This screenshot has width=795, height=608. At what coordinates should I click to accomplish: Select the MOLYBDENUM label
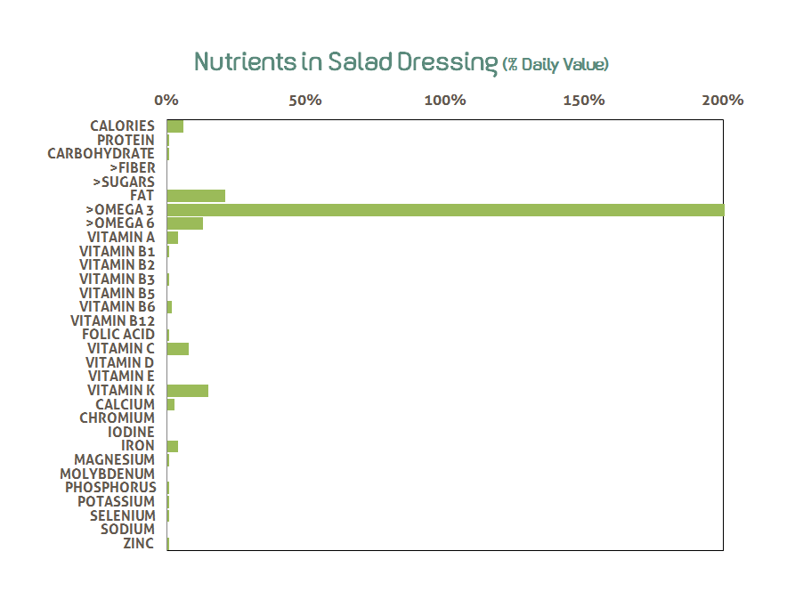[107, 474]
